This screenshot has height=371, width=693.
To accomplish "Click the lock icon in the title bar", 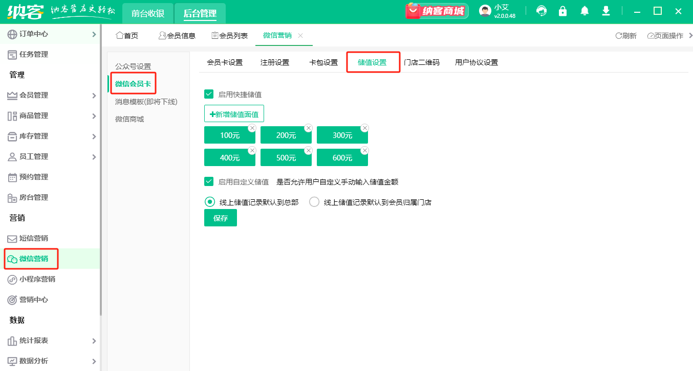I will point(562,10).
